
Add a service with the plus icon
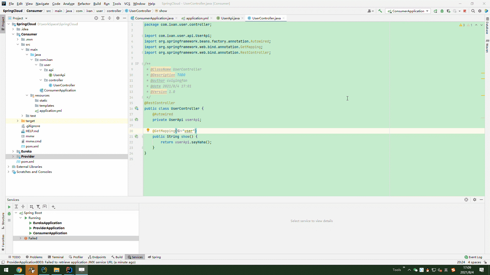click(53, 207)
